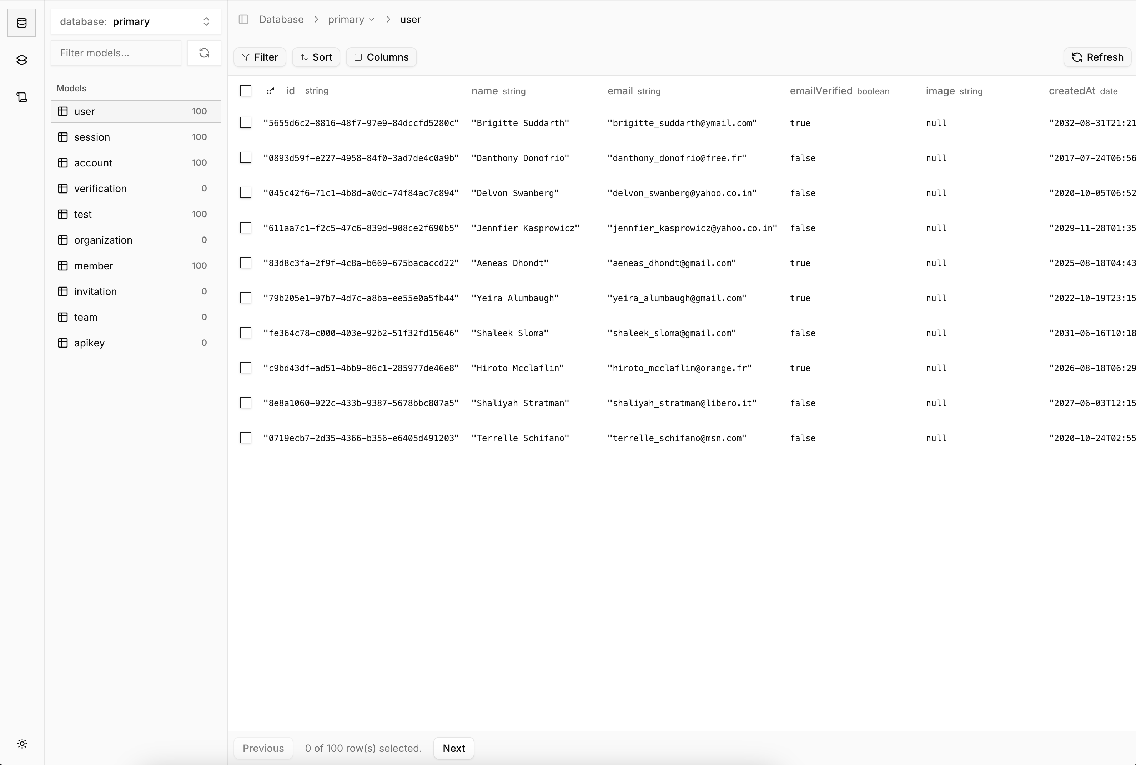Open the Columns chooser
Screen dimensions: 1136x765
(381, 57)
